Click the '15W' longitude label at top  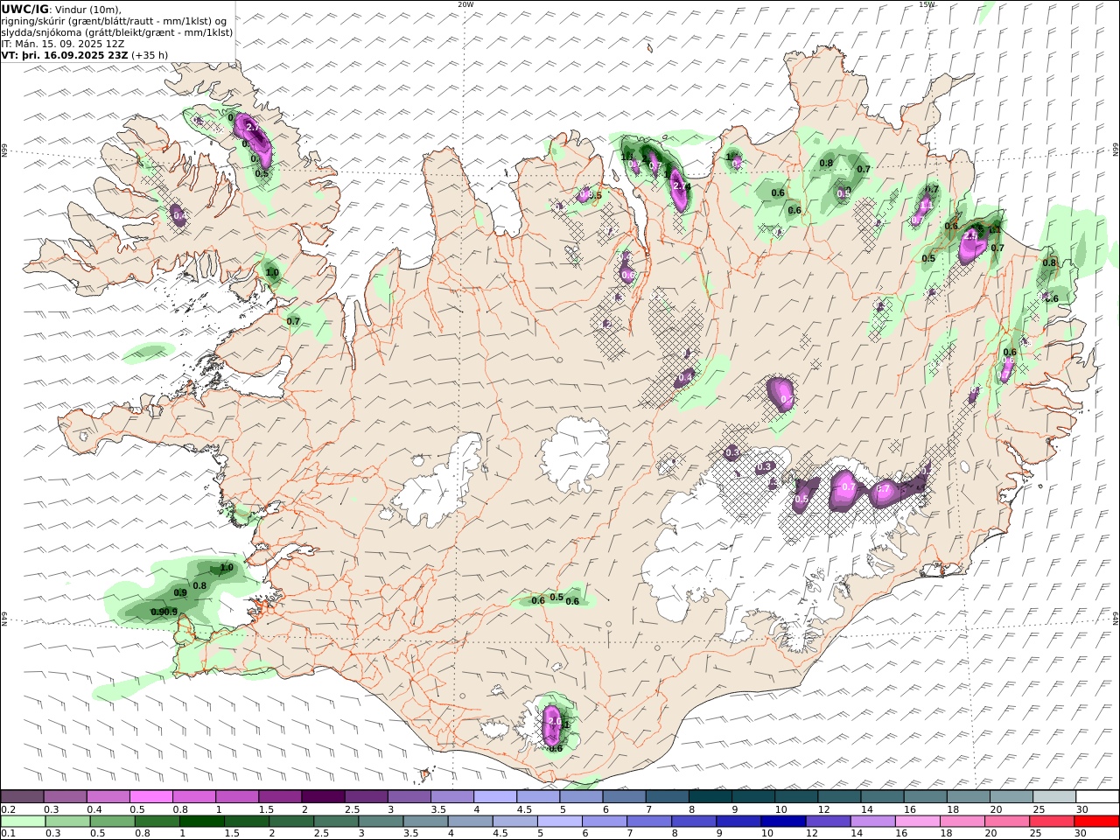[927, 4]
